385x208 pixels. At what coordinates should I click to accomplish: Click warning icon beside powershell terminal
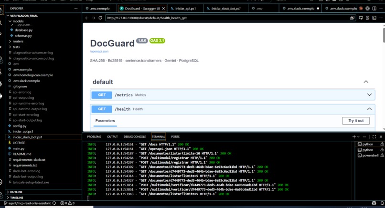(x=382, y=155)
